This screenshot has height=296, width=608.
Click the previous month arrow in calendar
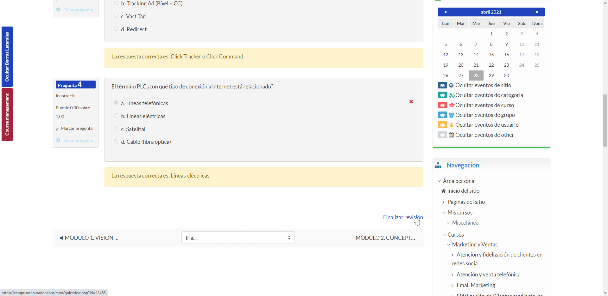445,12
